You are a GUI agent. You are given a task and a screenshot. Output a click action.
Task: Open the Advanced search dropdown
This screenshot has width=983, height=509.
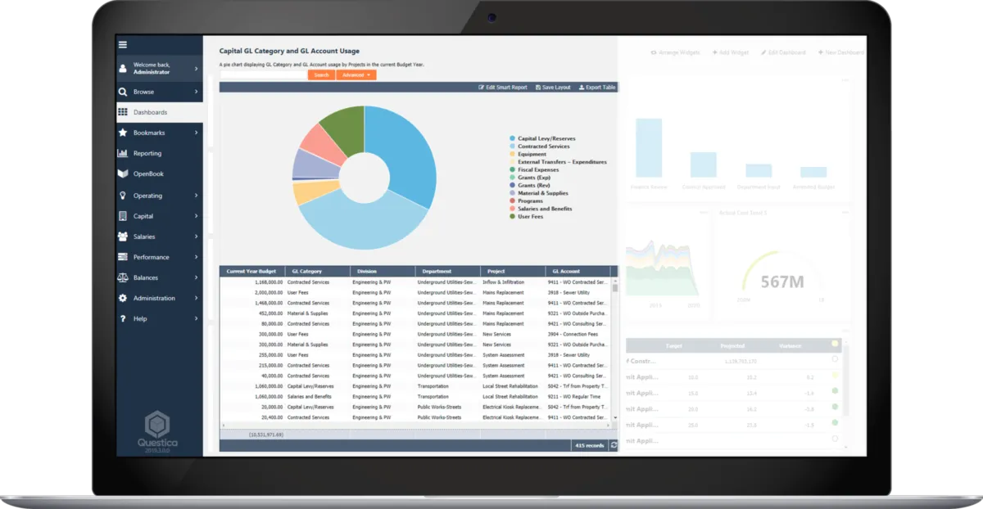[x=356, y=75]
